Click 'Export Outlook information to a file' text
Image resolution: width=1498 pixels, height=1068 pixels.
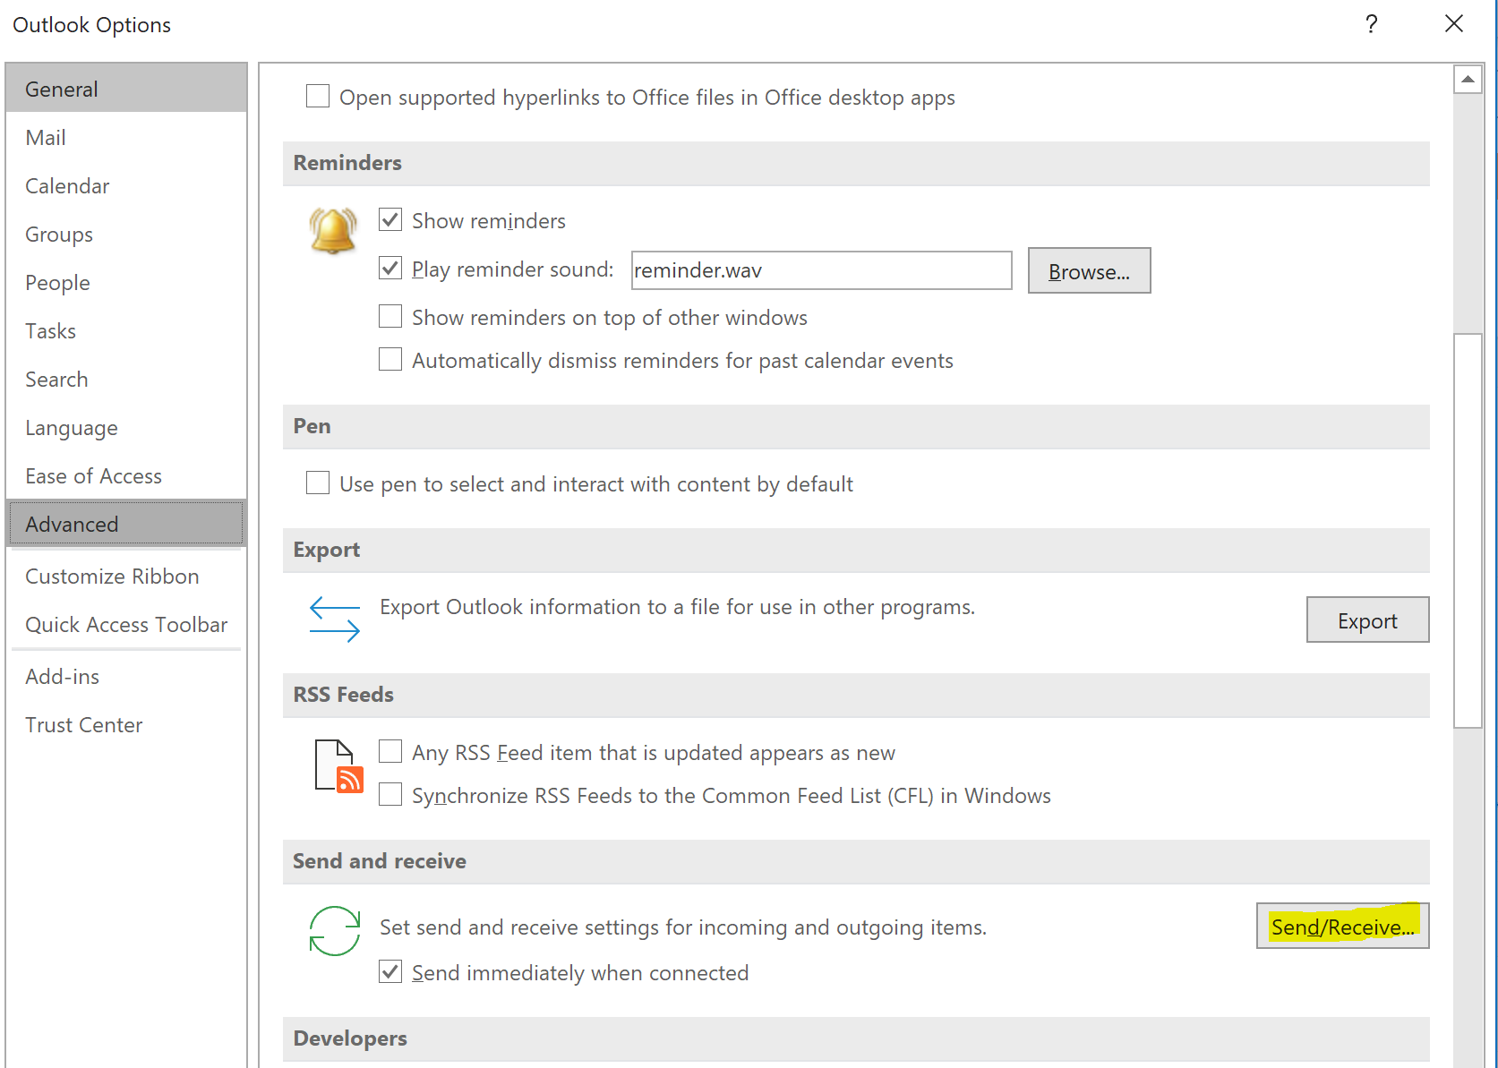(x=677, y=607)
